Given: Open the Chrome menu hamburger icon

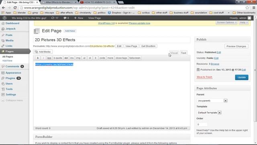Looking at the screenshot, I should coord(253,8).
